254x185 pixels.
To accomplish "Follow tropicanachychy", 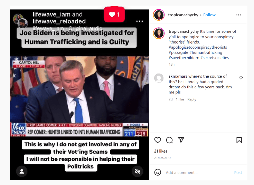I will coord(209,15).
